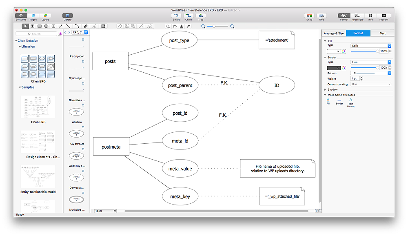Open the ERD library selector dropdown
This screenshot has height=236, width=408.
point(80,32)
